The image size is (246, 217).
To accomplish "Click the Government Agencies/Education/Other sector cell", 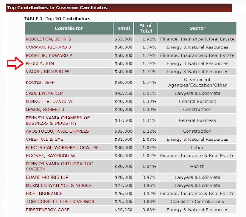I will 197,82.
